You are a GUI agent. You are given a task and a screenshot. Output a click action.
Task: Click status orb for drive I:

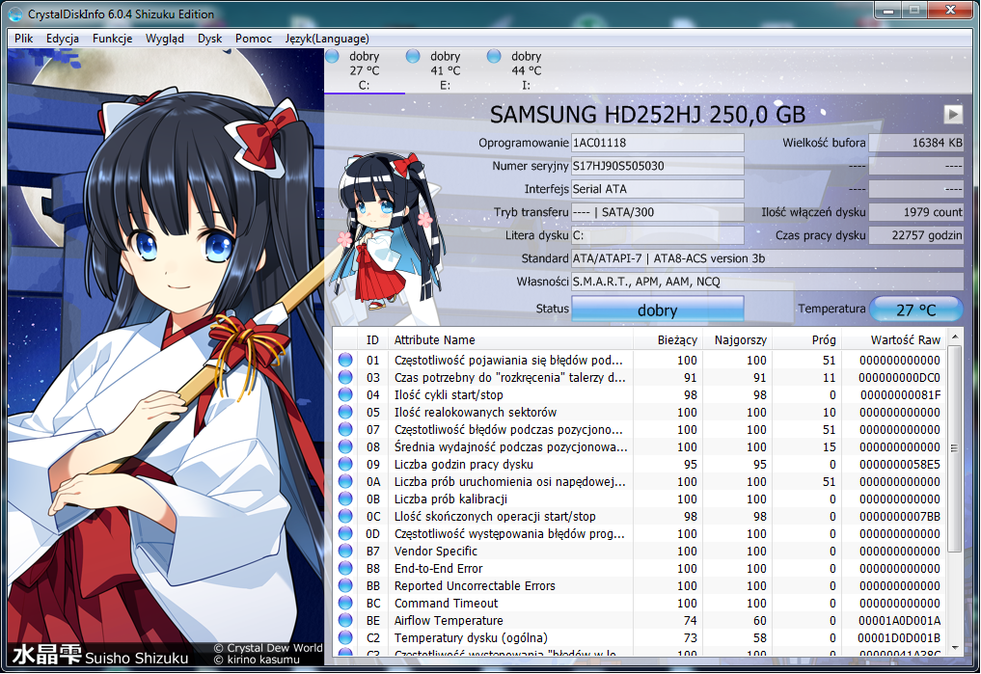(494, 56)
